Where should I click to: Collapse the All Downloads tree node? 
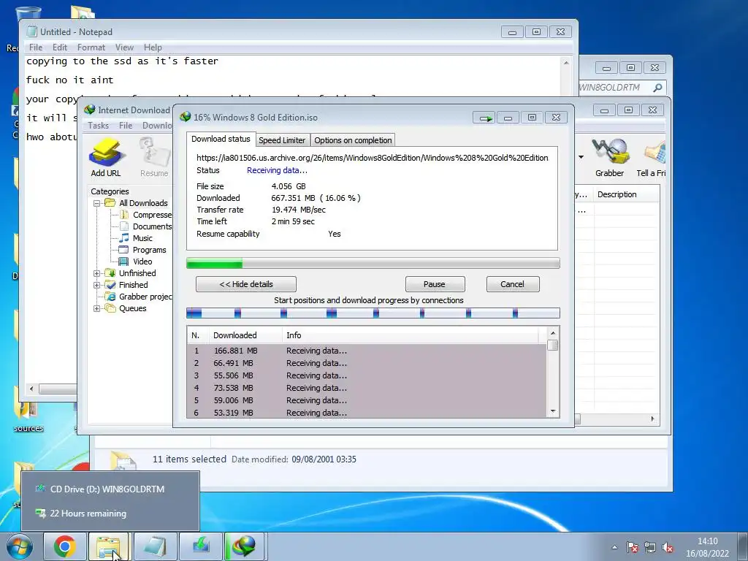click(97, 203)
